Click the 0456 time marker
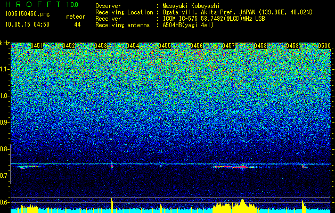Screen dimensions: 335x213 (x=197, y=46)
